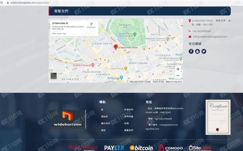Click St Mary's Hospital red marker
The height and width of the screenshot is (151, 243).
click(93, 65)
